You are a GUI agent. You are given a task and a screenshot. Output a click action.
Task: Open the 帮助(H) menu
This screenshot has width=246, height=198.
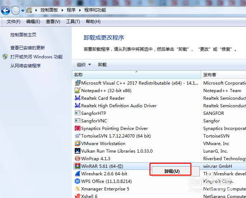tap(93, 22)
